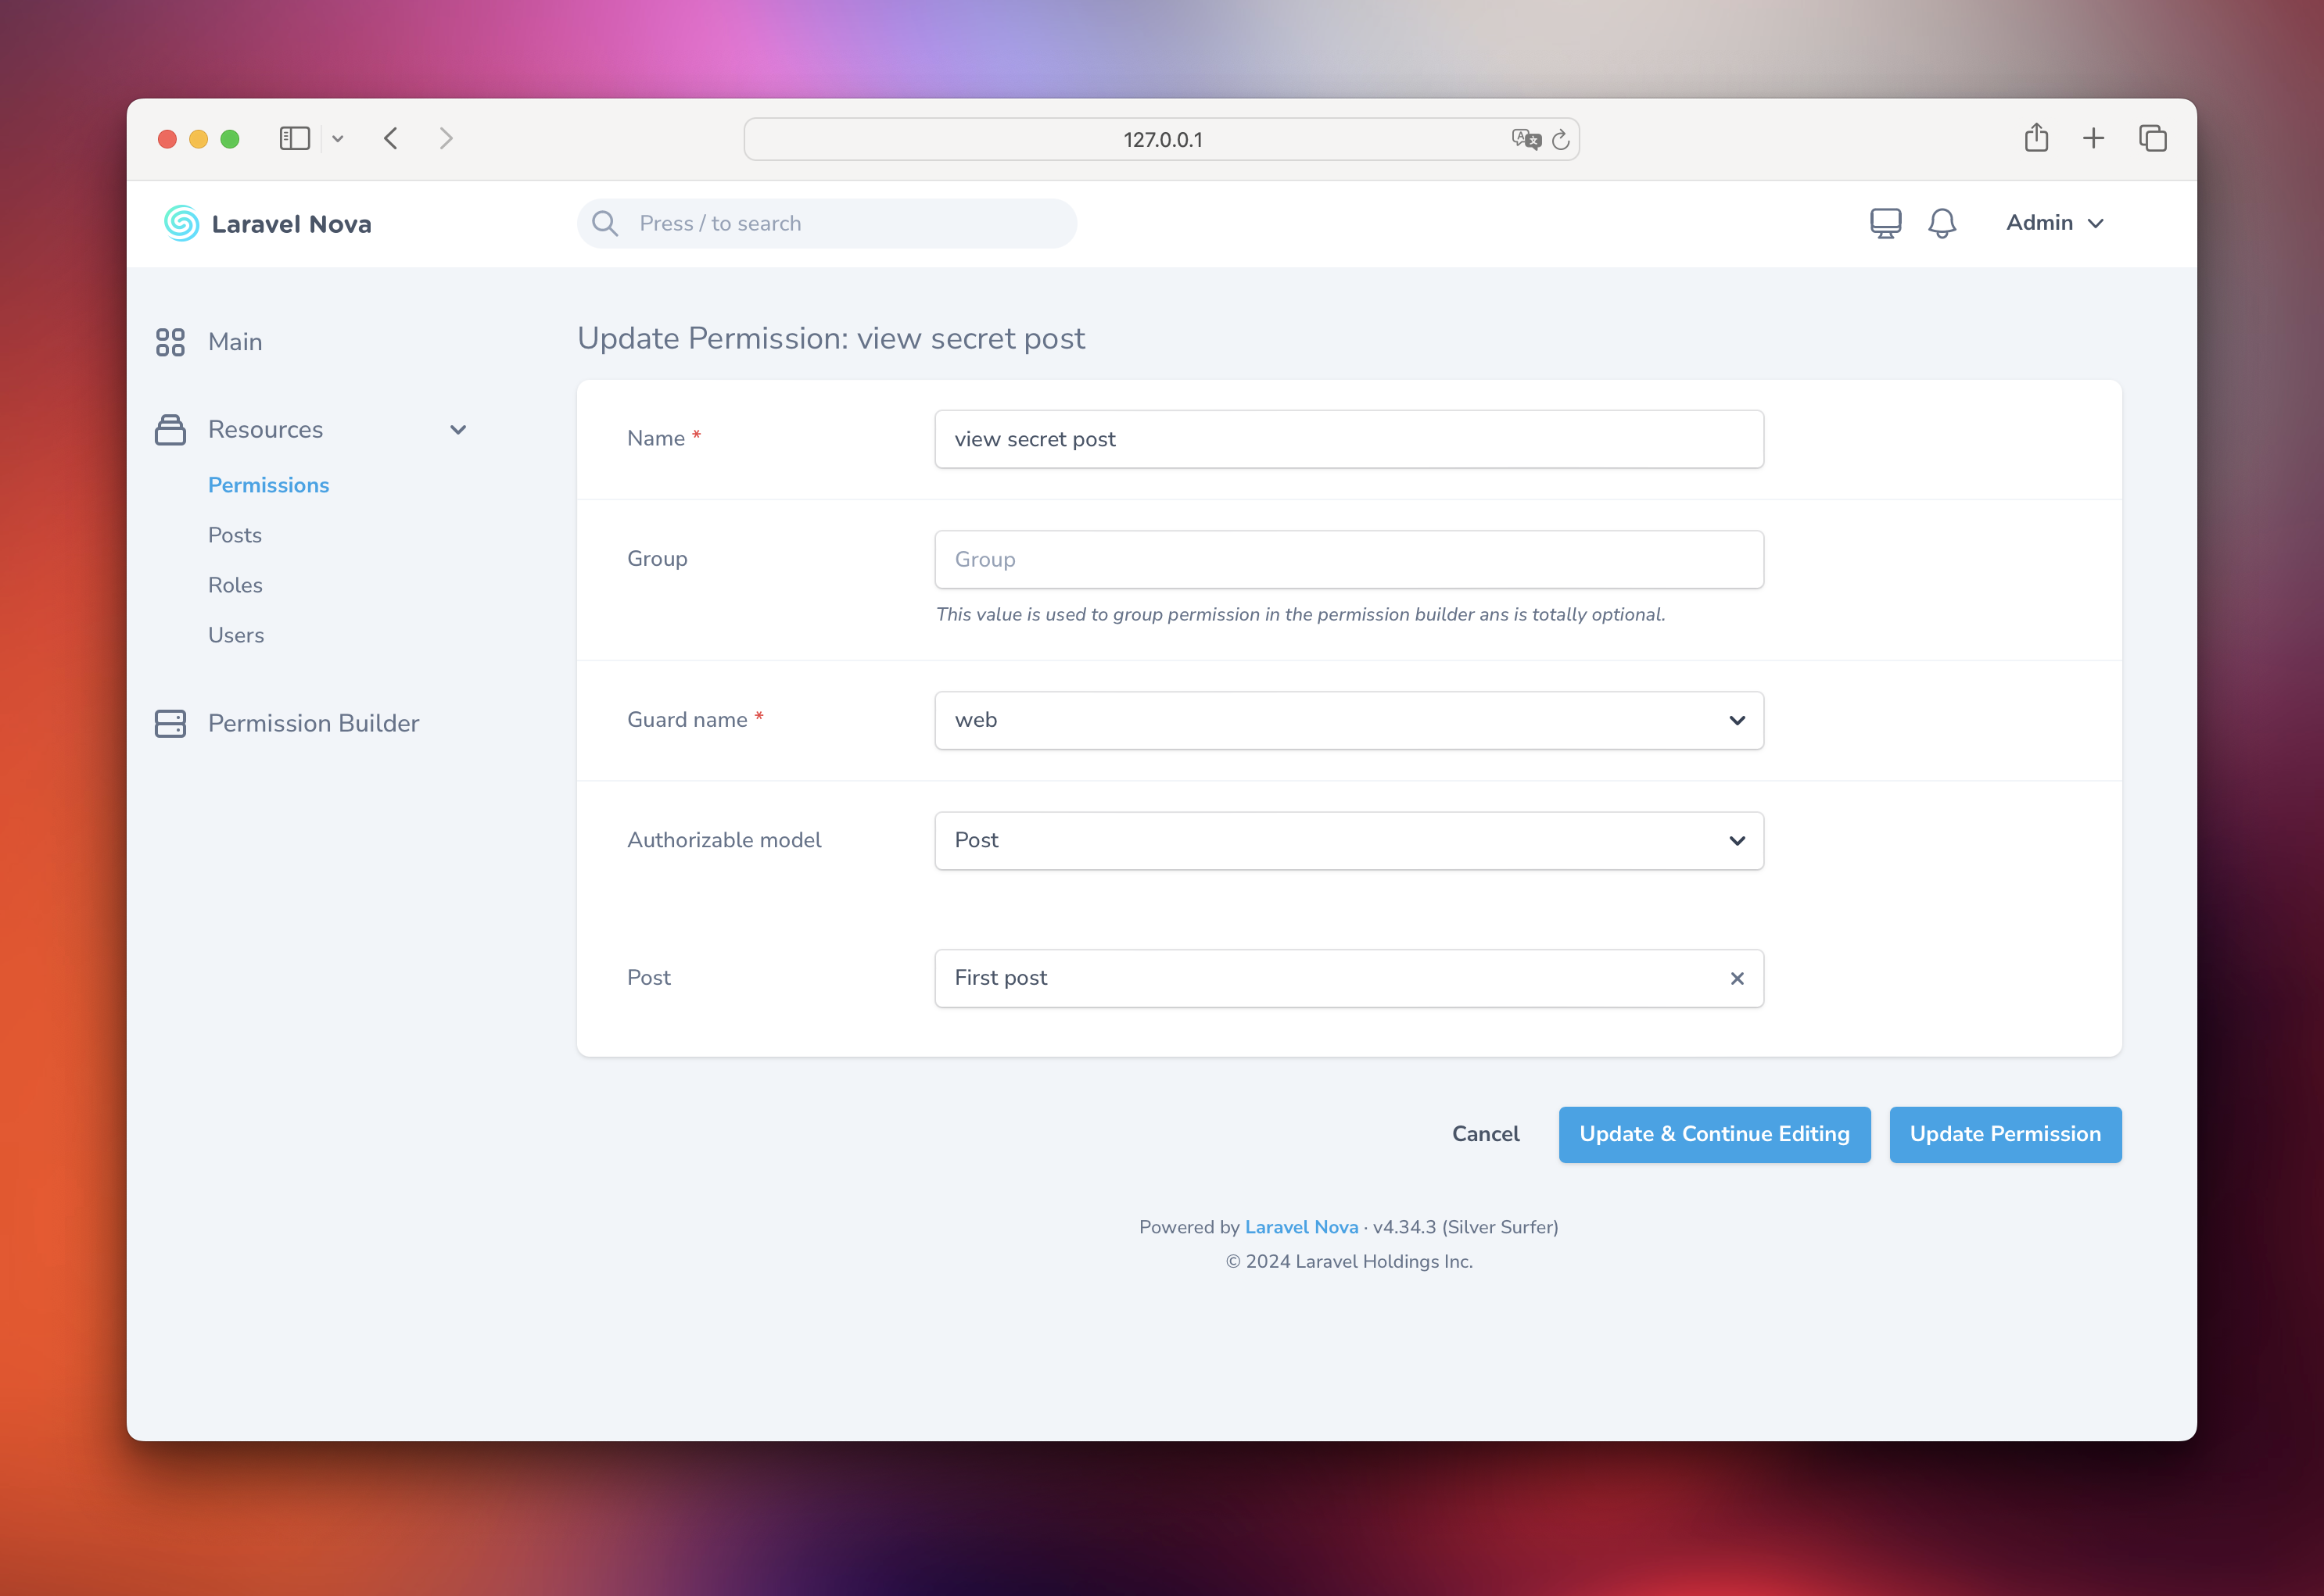2324x1596 pixels.
Task: Click the Safari address bar 127.0.0.1
Action: [1161, 139]
